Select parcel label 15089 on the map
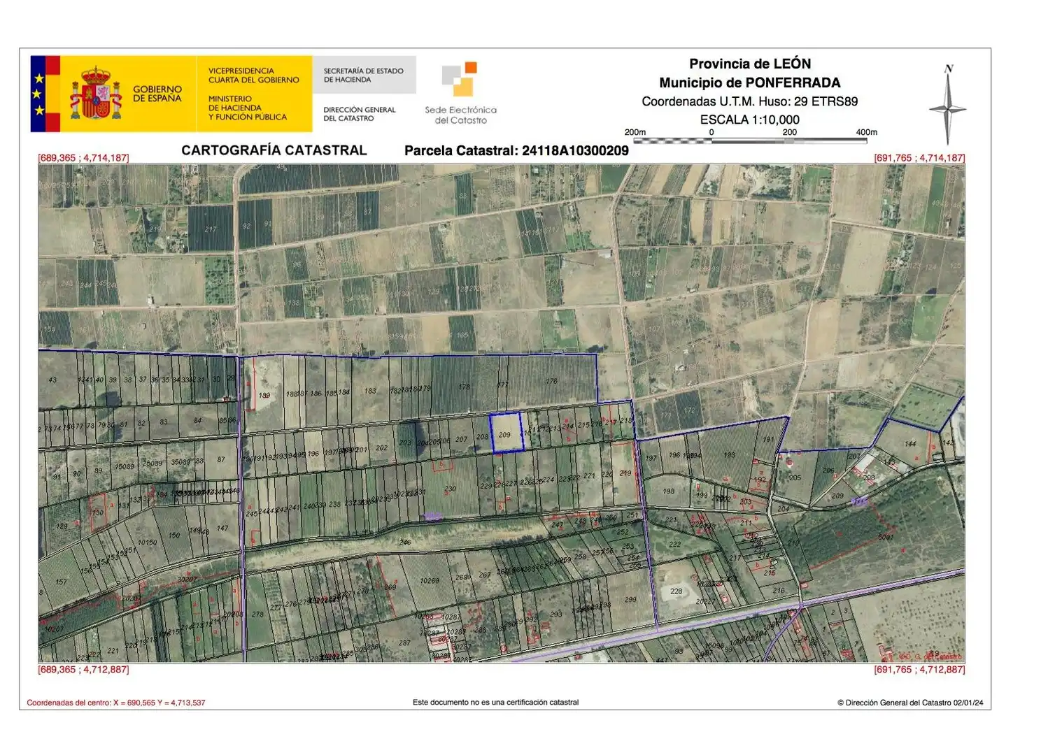Image resolution: width=1041 pixels, height=755 pixels. tap(125, 466)
